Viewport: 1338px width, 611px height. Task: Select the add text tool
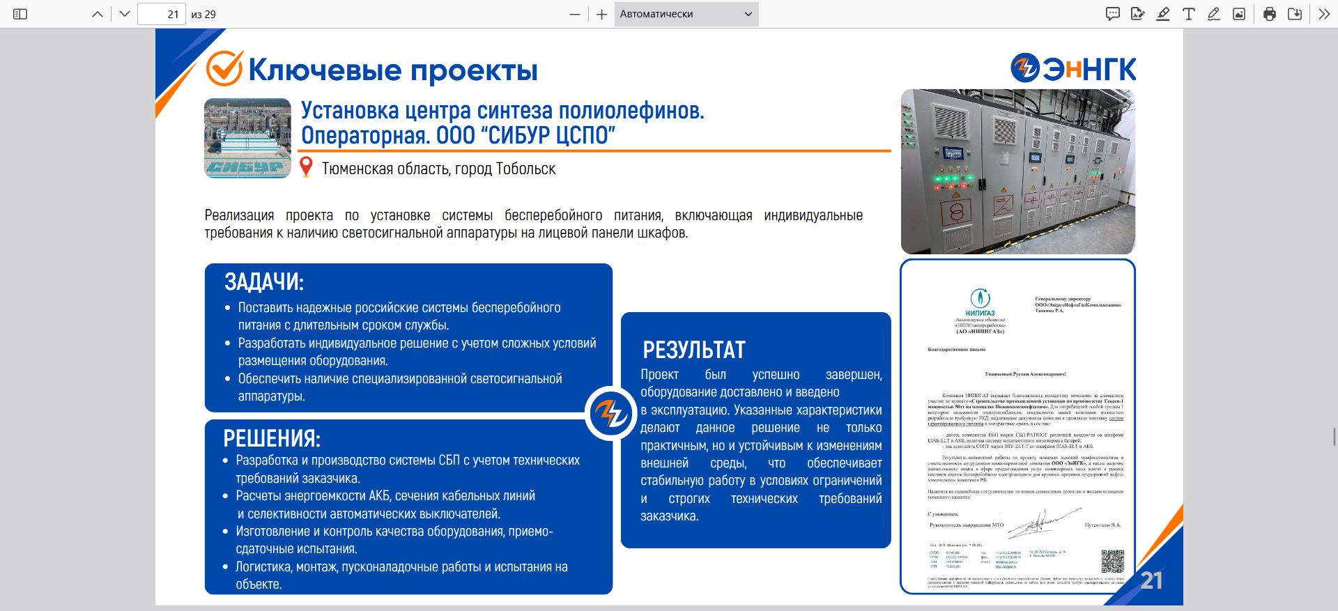(x=1189, y=14)
